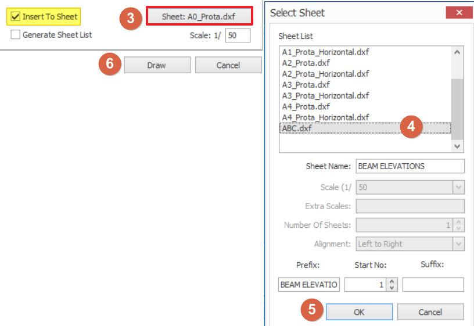
Task: Select A4_Prota.dxf sheet entry
Action: [306, 106]
